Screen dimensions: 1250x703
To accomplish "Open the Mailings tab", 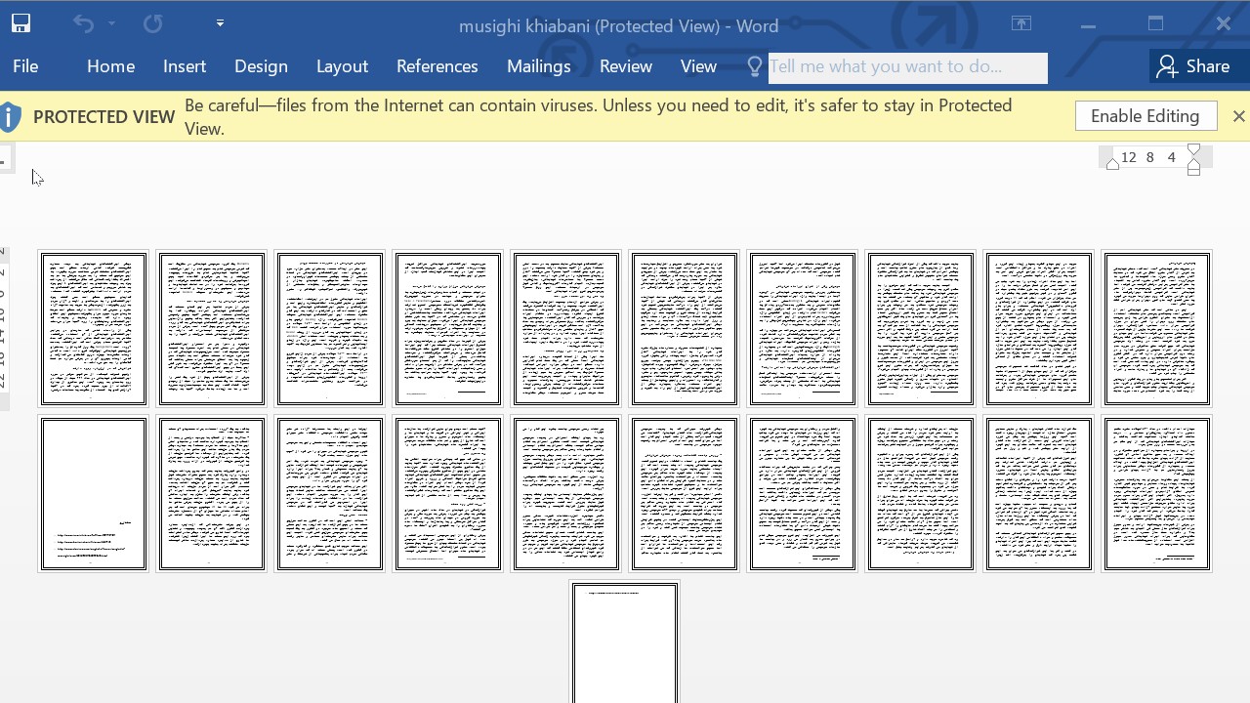I will 538,66.
